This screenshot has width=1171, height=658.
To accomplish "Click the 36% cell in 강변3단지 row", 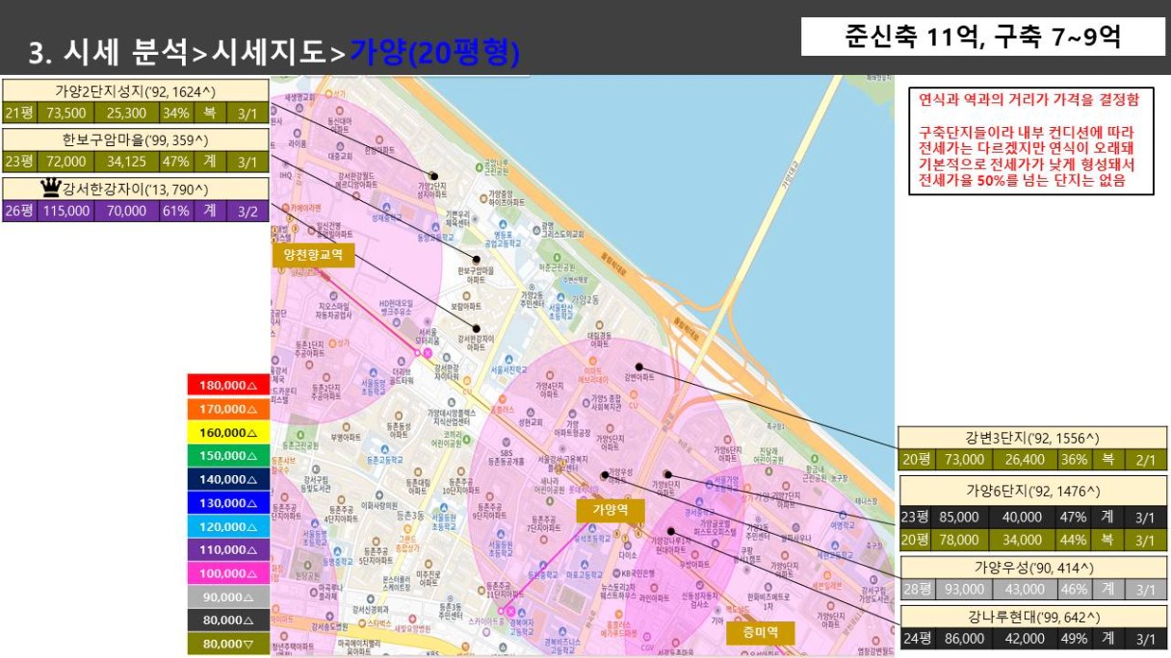I will click(x=1074, y=460).
